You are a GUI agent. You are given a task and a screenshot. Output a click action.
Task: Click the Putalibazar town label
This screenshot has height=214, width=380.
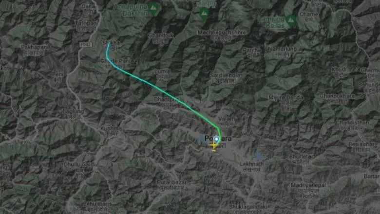172,182
